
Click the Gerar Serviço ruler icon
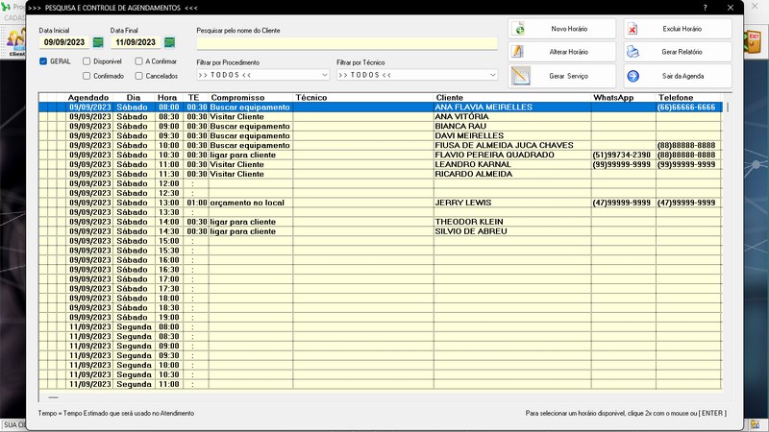coord(520,76)
